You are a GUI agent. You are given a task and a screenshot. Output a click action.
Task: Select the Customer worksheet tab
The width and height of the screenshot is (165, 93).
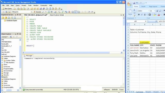(139, 92)
